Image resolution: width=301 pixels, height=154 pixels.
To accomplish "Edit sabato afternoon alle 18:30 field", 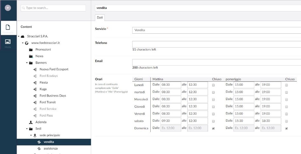I will coord(271,121).
